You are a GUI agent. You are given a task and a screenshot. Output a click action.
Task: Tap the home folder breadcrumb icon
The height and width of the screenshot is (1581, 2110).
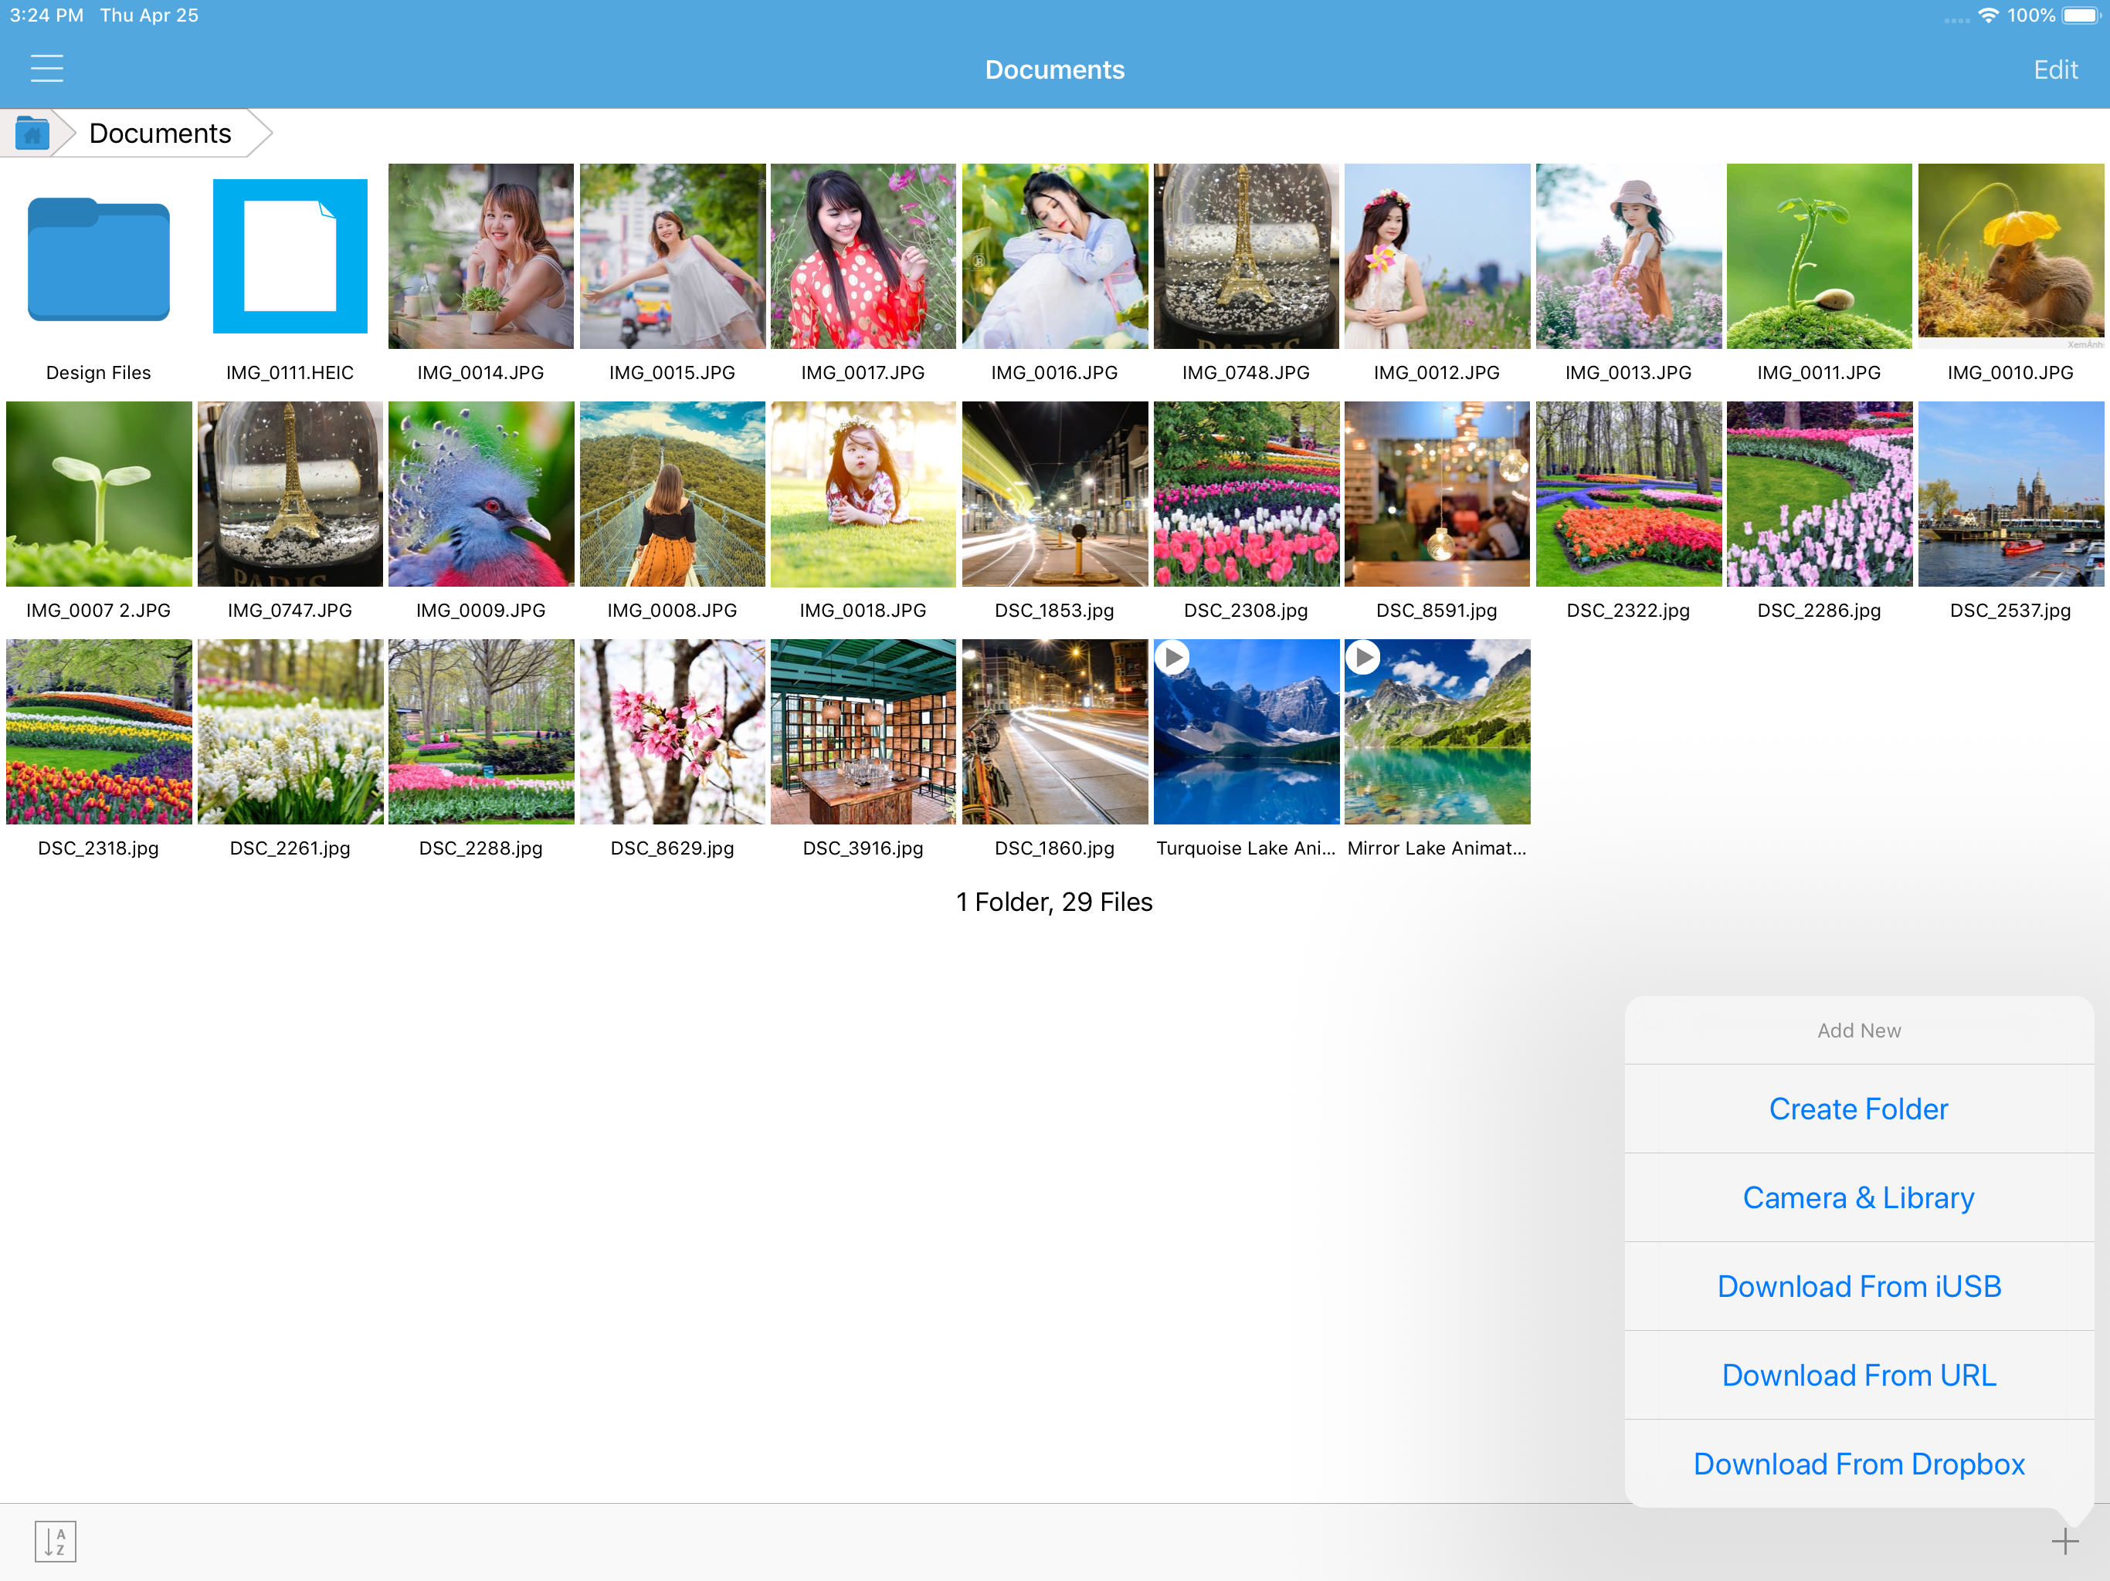click(32, 133)
